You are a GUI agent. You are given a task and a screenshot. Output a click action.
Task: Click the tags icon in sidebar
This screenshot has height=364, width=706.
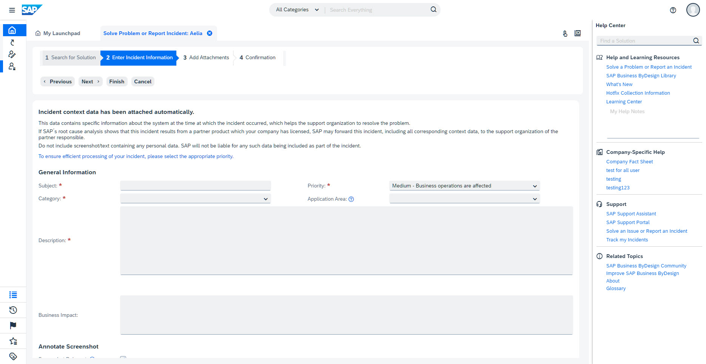point(13,356)
